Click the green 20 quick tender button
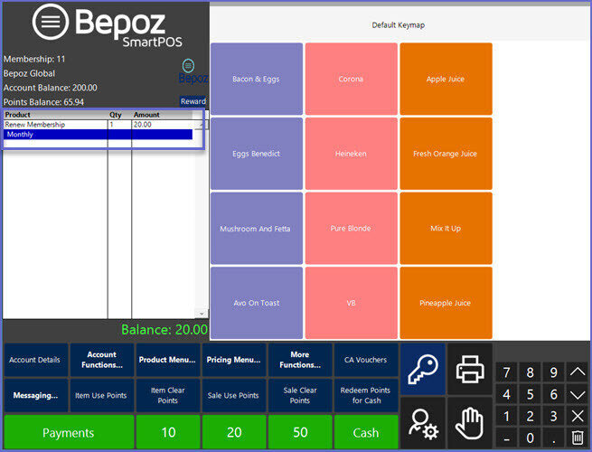This screenshot has width=592, height=452. pos(234,432)
